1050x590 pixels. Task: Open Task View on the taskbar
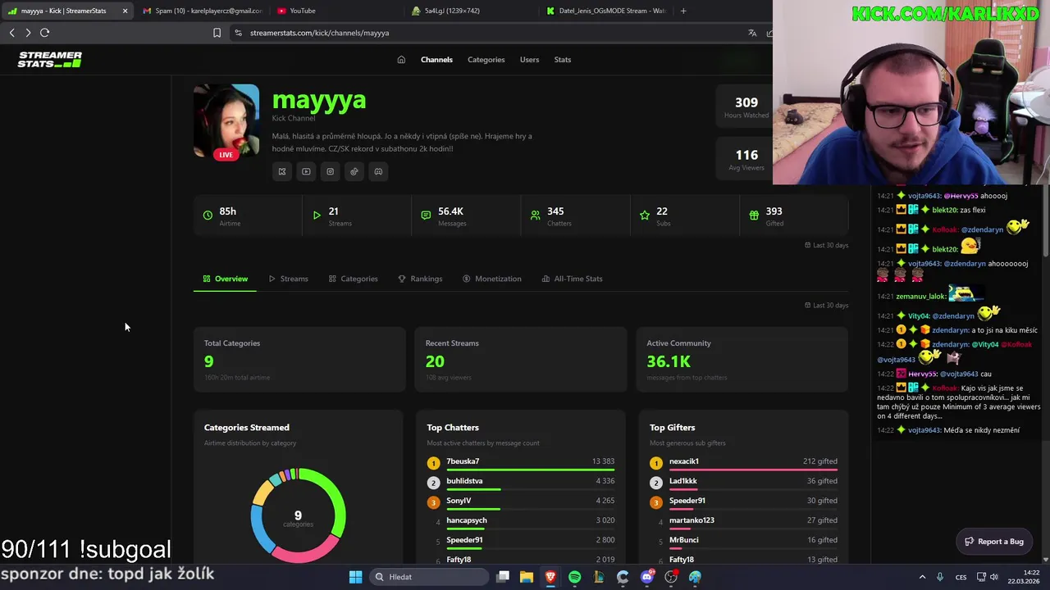click(503, 577)
